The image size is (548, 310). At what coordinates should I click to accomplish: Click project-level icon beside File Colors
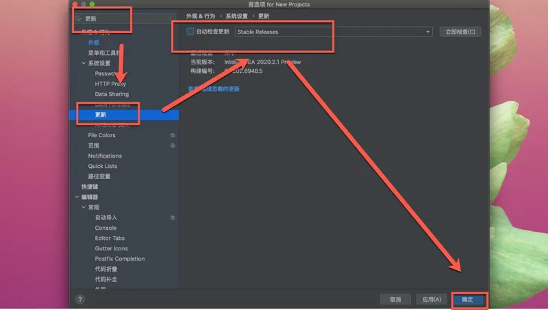pyautogui.click(x=173, y=135)
